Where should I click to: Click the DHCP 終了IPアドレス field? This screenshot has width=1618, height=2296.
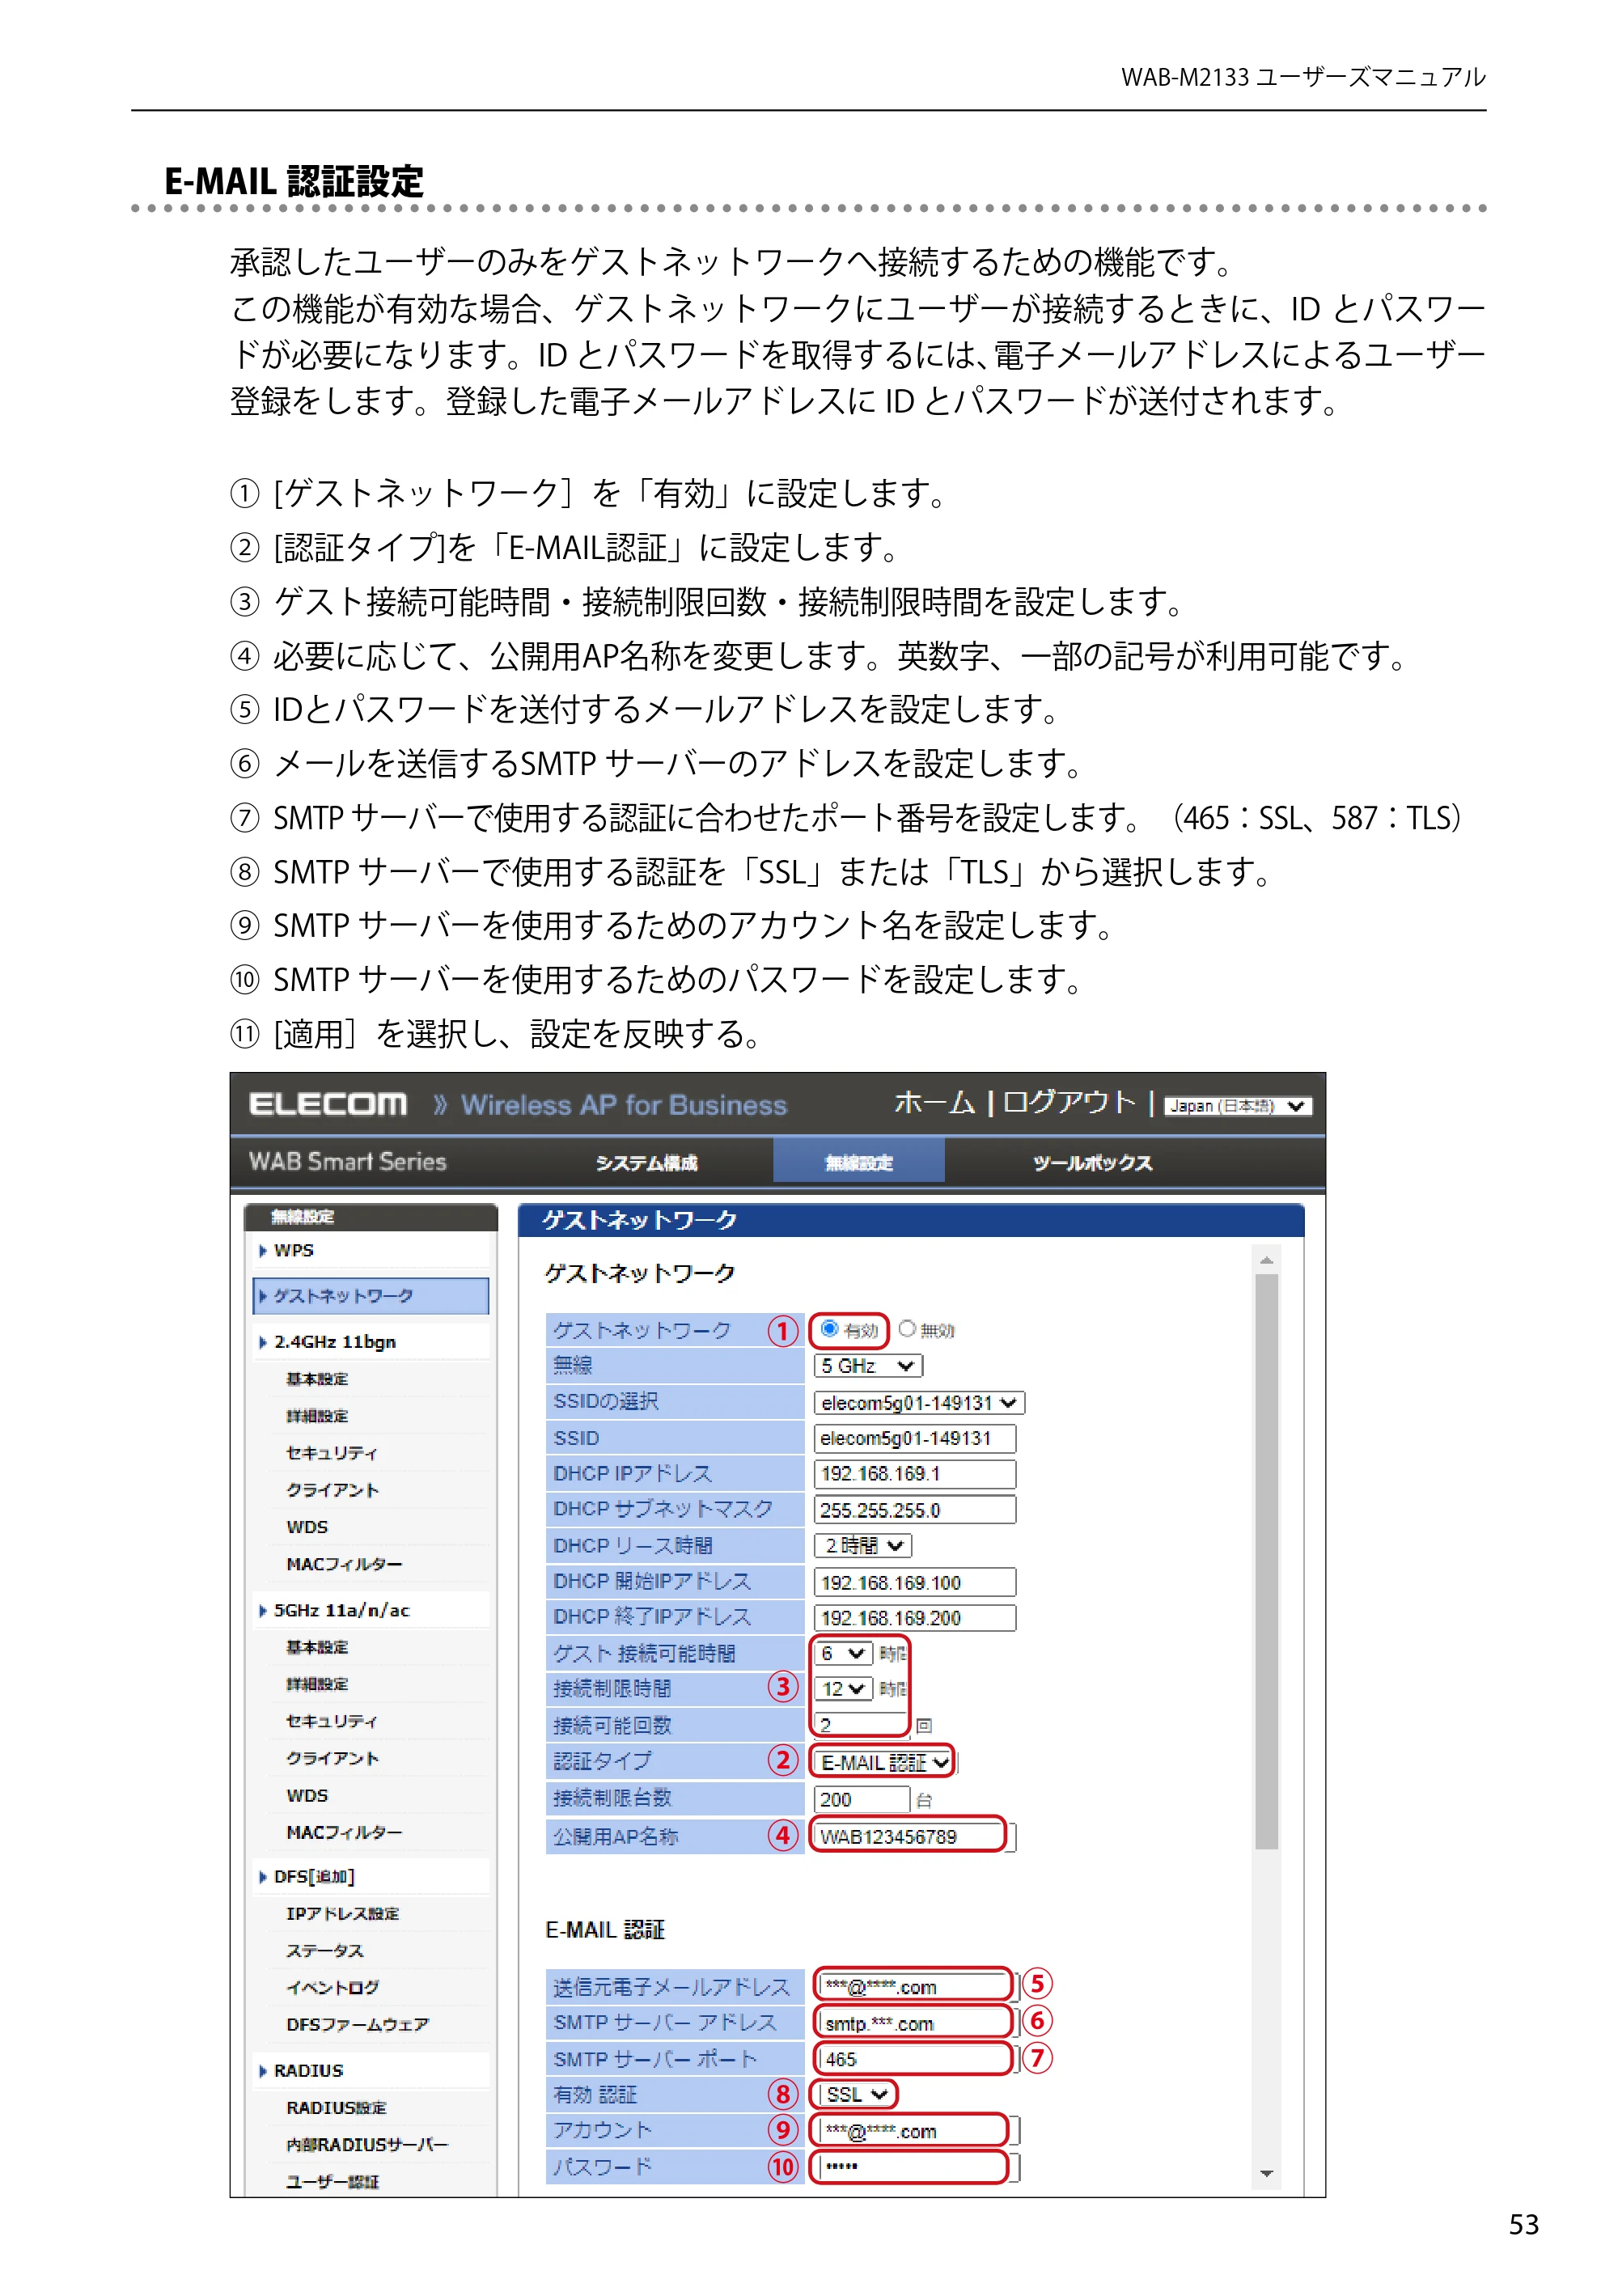tap(915, 1618)
